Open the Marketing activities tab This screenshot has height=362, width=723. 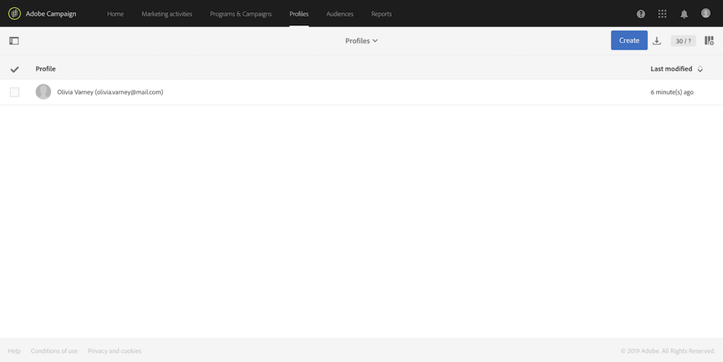pyautogui.click(x=167, y=14)
